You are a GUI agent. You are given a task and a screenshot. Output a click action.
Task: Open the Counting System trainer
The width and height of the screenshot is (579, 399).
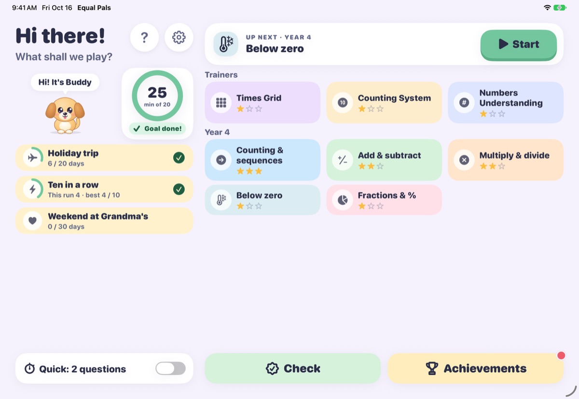pyautogui.click(x=384, y=103)
